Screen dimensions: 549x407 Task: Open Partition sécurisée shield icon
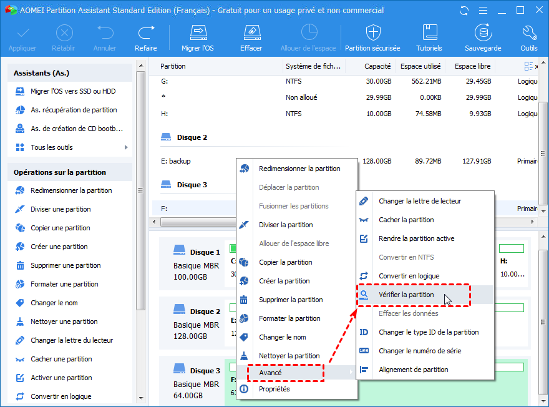(x=373, y=33)
